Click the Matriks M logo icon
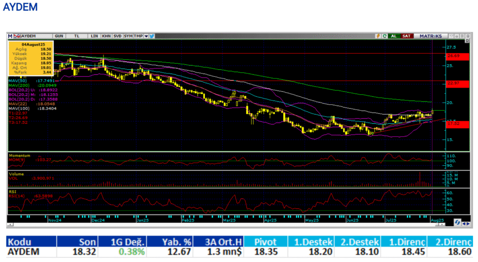The height and width of the screenshot is (262, 478). 10,36
